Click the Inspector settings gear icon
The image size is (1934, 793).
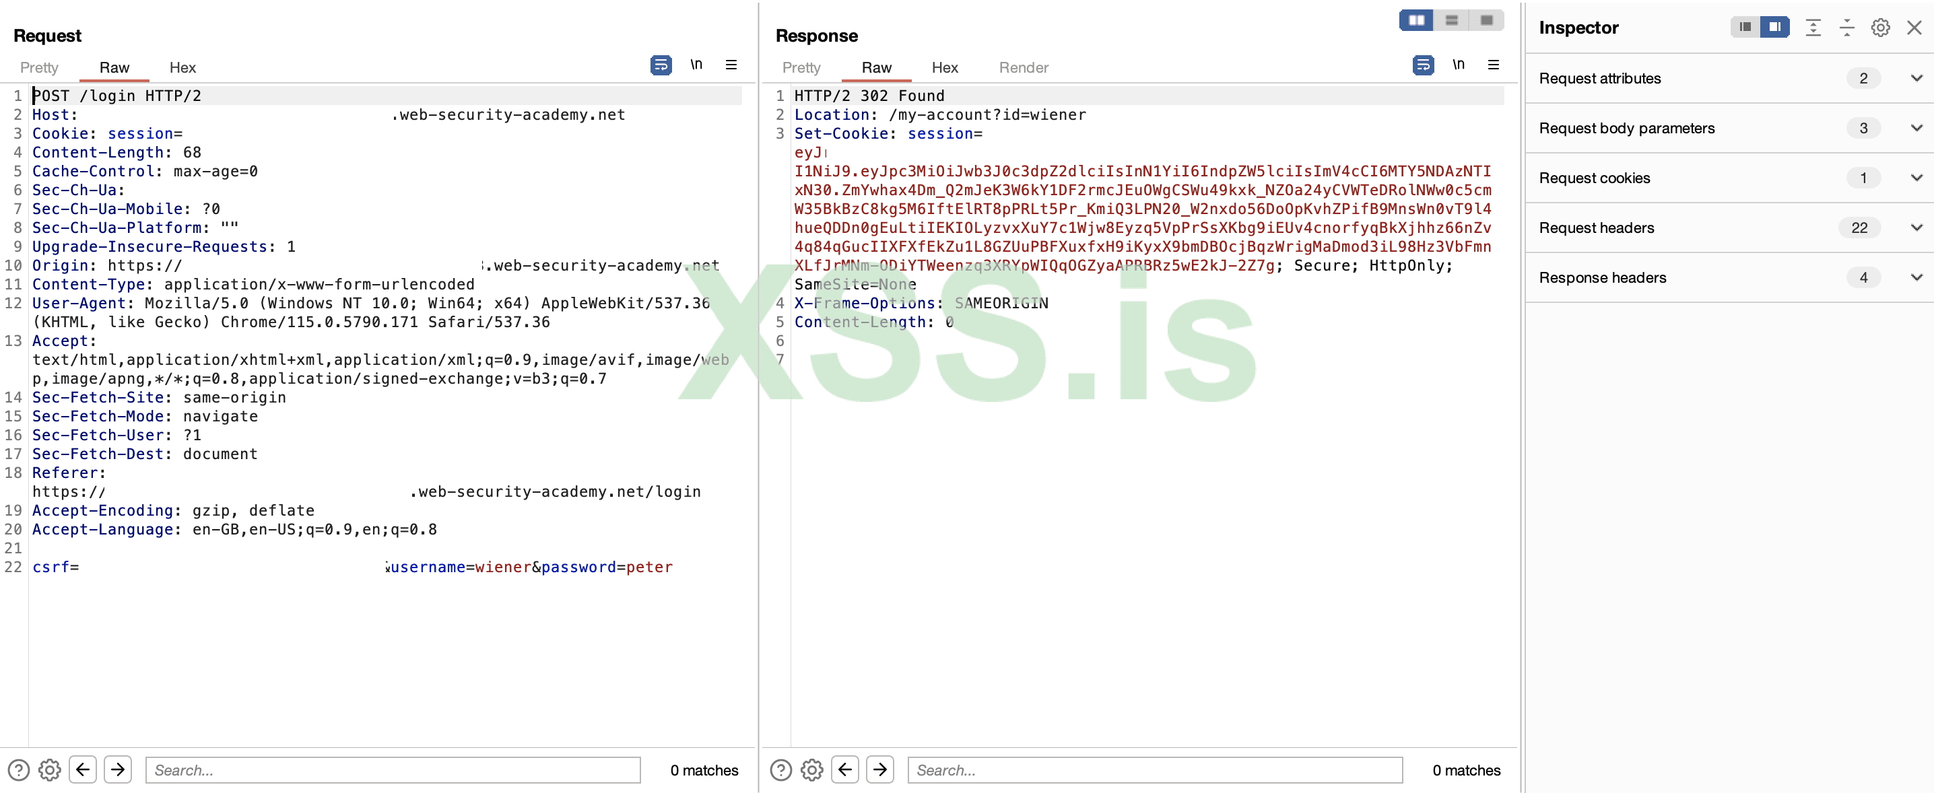(x=1880, y=28)
